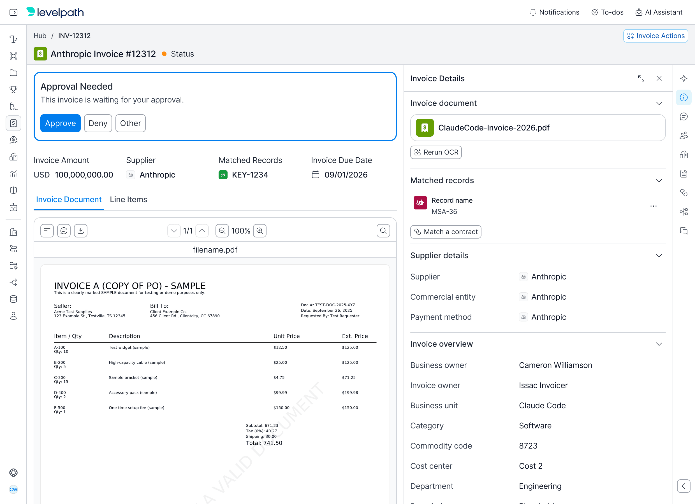The height and width of the screenshot is (504, 695).
Task: Open the people icon in right rail
Action: pyautogui.click(x=684, y=135)
